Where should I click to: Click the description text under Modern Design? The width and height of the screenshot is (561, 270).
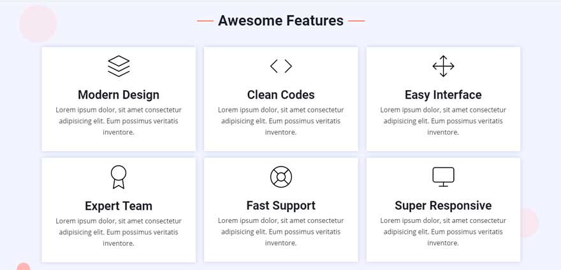point(119,121)
